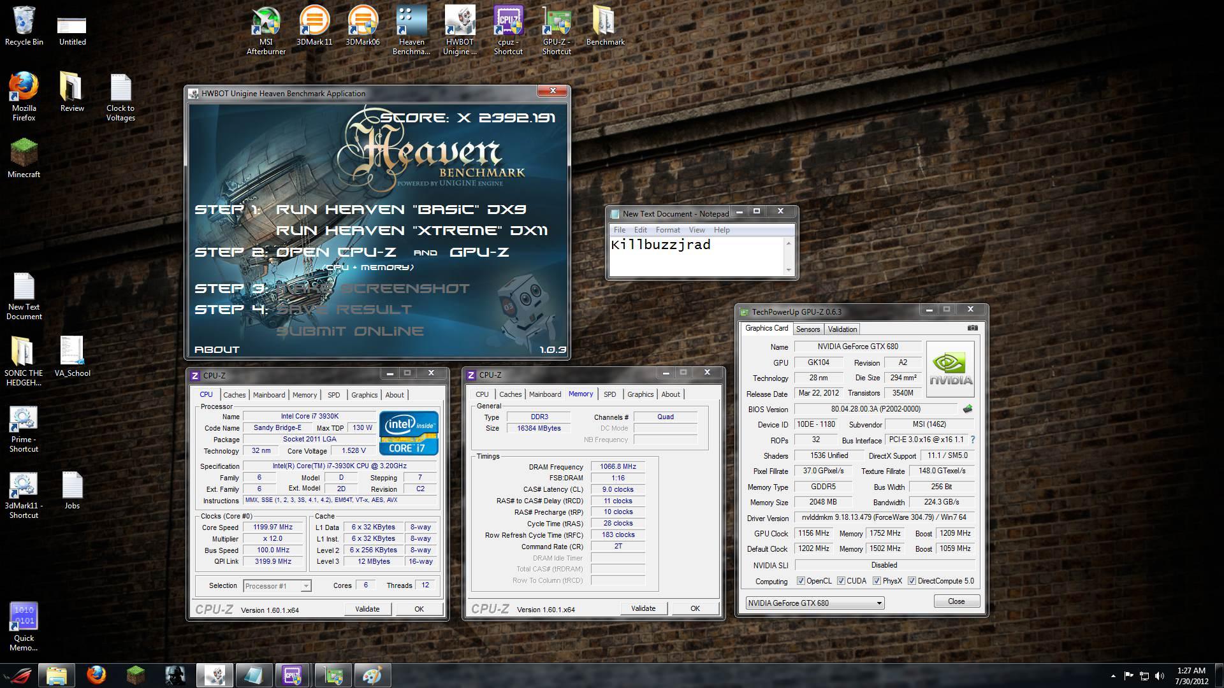Launch Mozilla Firefox desktop icon
The height and width of the screenshot is (688, 1224).
coord(24,96)
